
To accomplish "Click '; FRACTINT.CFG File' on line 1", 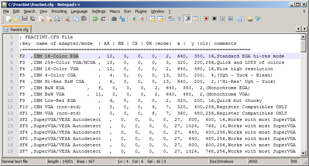I will pyautogui.click(x=46, y=37).
